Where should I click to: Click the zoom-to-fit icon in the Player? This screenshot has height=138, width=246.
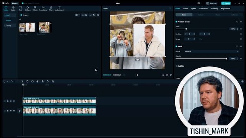[x=163, y=75]
